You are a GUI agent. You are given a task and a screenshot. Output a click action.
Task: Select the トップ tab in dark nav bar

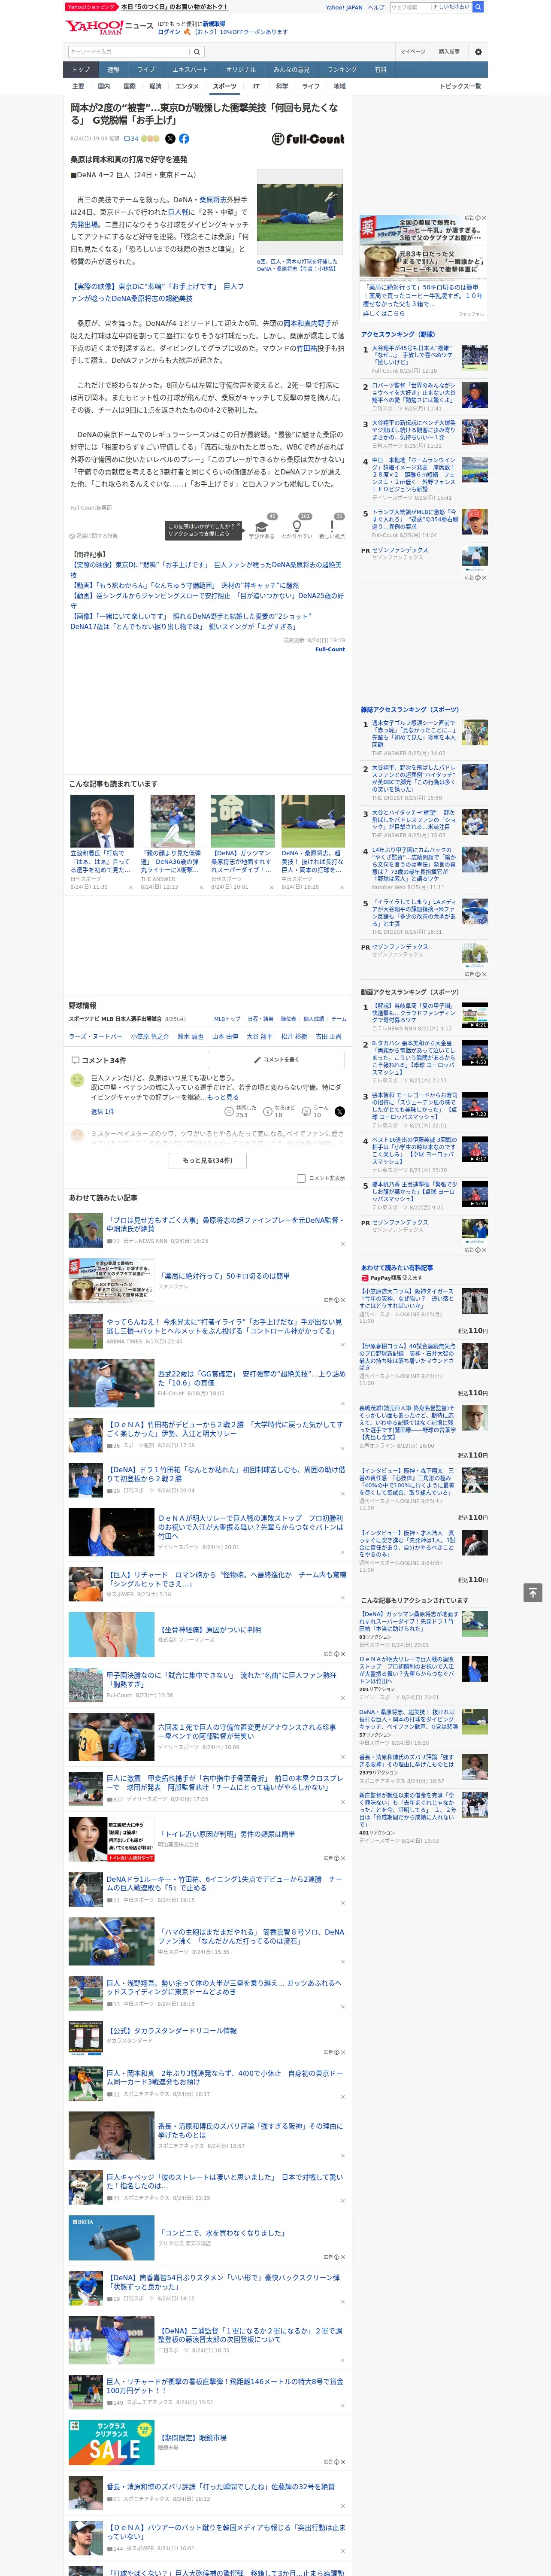tap(81, 70)
